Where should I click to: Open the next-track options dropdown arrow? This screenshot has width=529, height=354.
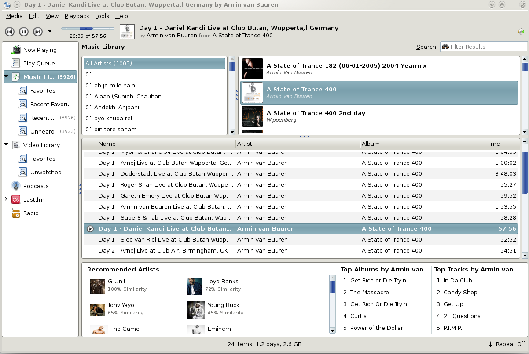pos(50,31)
